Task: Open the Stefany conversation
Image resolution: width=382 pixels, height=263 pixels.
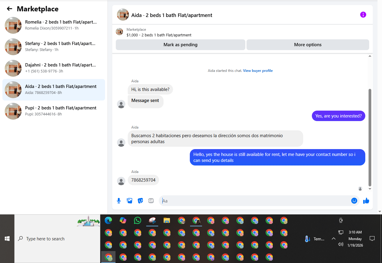Action: coord(54,47)
